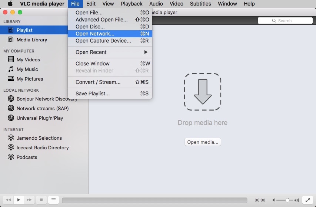Select Playlist in the Library sidebar

click(x=34, y=30)
